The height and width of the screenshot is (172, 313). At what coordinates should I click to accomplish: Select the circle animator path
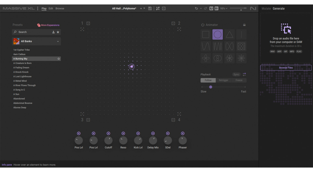218,34
